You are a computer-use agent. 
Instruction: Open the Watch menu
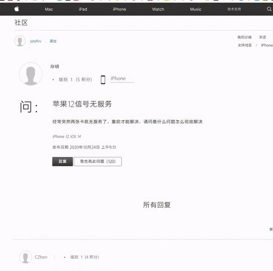[x=158, y=9]
